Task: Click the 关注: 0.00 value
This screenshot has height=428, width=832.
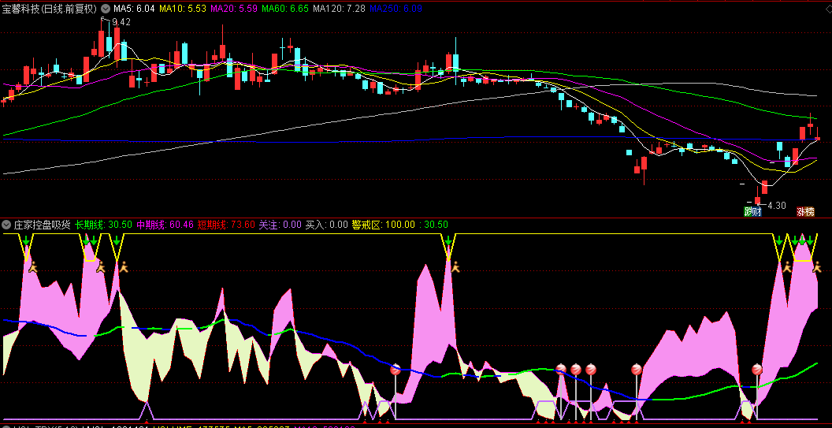Action: pyautogui.click(x=280, y=225)
